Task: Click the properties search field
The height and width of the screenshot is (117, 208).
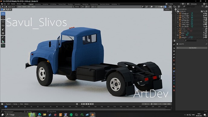Action: pos(190,40)
